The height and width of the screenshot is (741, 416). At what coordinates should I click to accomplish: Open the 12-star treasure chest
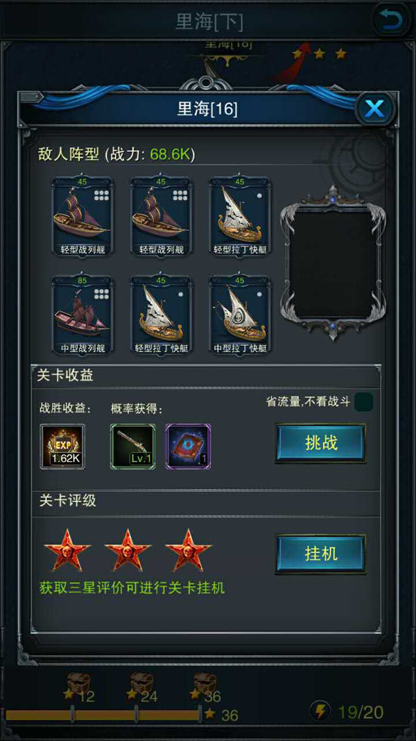[x=78, y=683]
